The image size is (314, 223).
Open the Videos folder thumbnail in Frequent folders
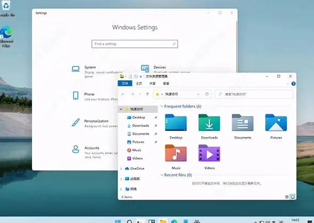[x=209, y=157]
